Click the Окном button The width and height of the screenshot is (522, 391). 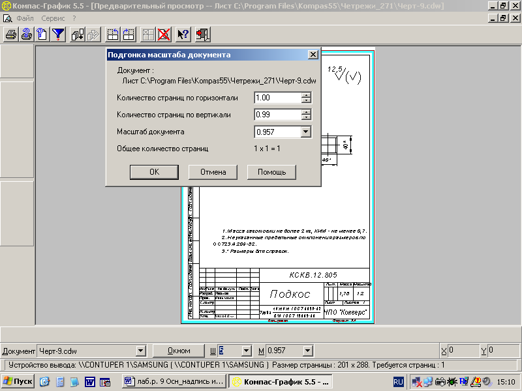pyautogui.click(x=179, y=351)
